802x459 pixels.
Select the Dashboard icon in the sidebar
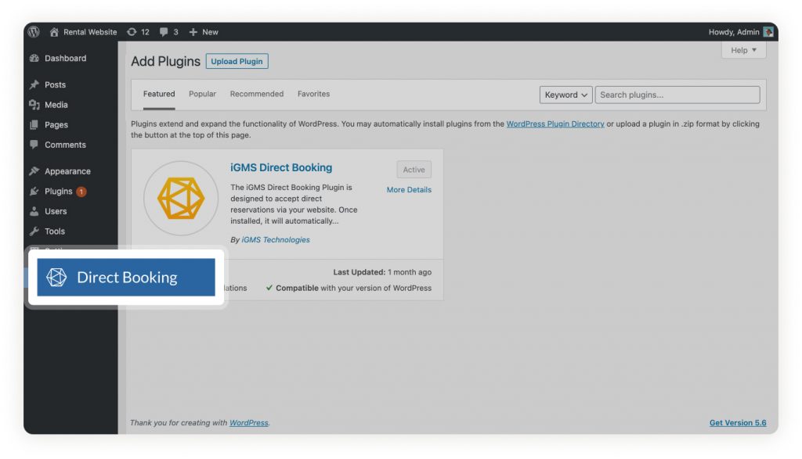pos(35,58)
